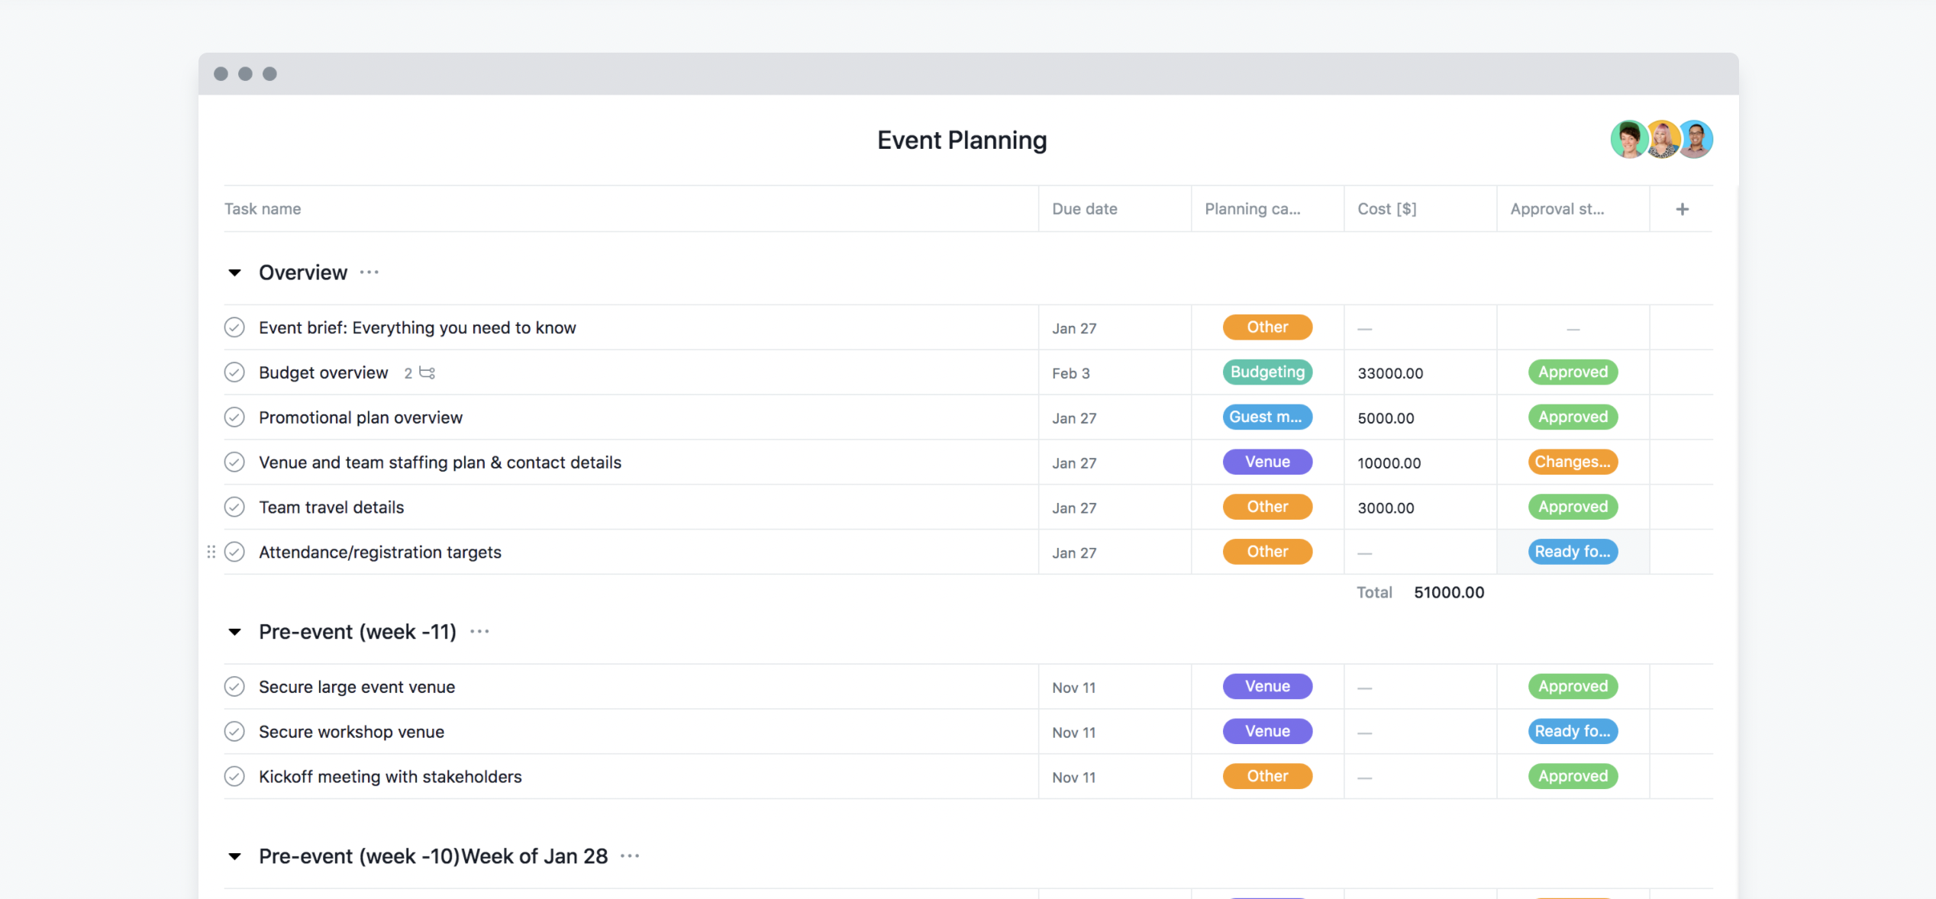This screenshot has height=899, width=1936.
Task: Click purple Venue tag on Venue staffing row
Action: (1267, 462)
